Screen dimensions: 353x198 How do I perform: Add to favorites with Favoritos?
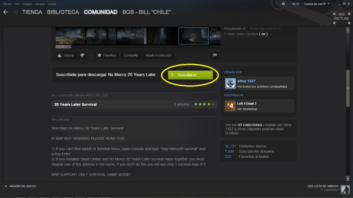tap(107, 55)
